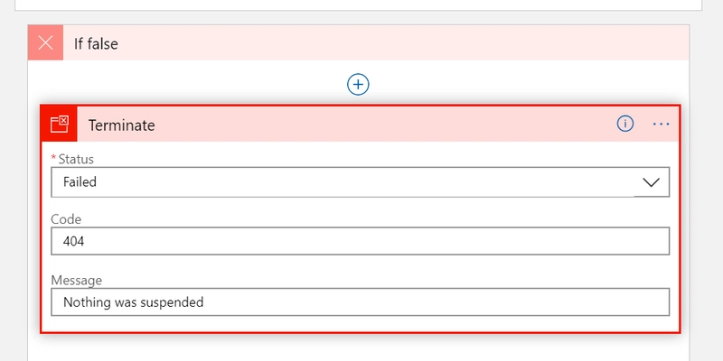This screenshot has width=723, height=361.
Task: Click the Status label
Action: pyautogui.click(x=76, y=159)
